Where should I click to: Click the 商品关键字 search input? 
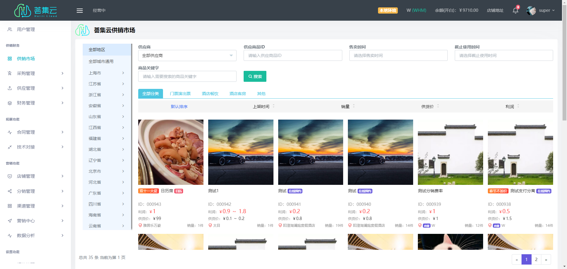click(187, 76)
